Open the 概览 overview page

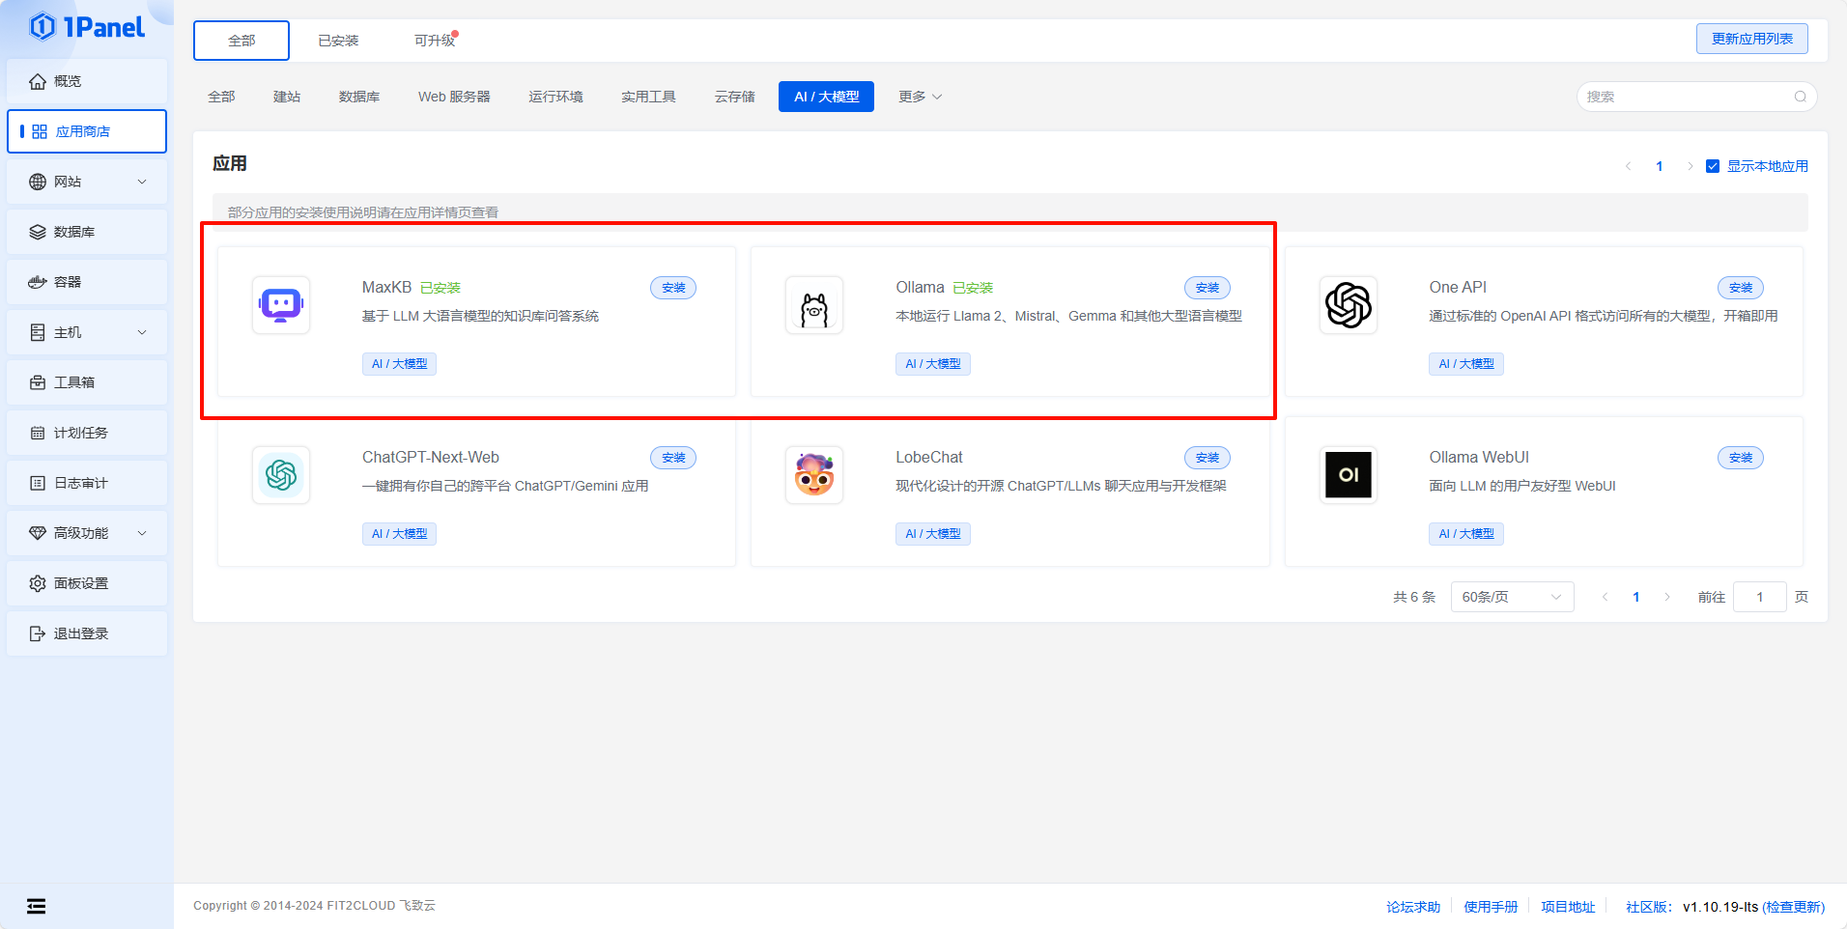pyautogui.click(x=87, y=81)
